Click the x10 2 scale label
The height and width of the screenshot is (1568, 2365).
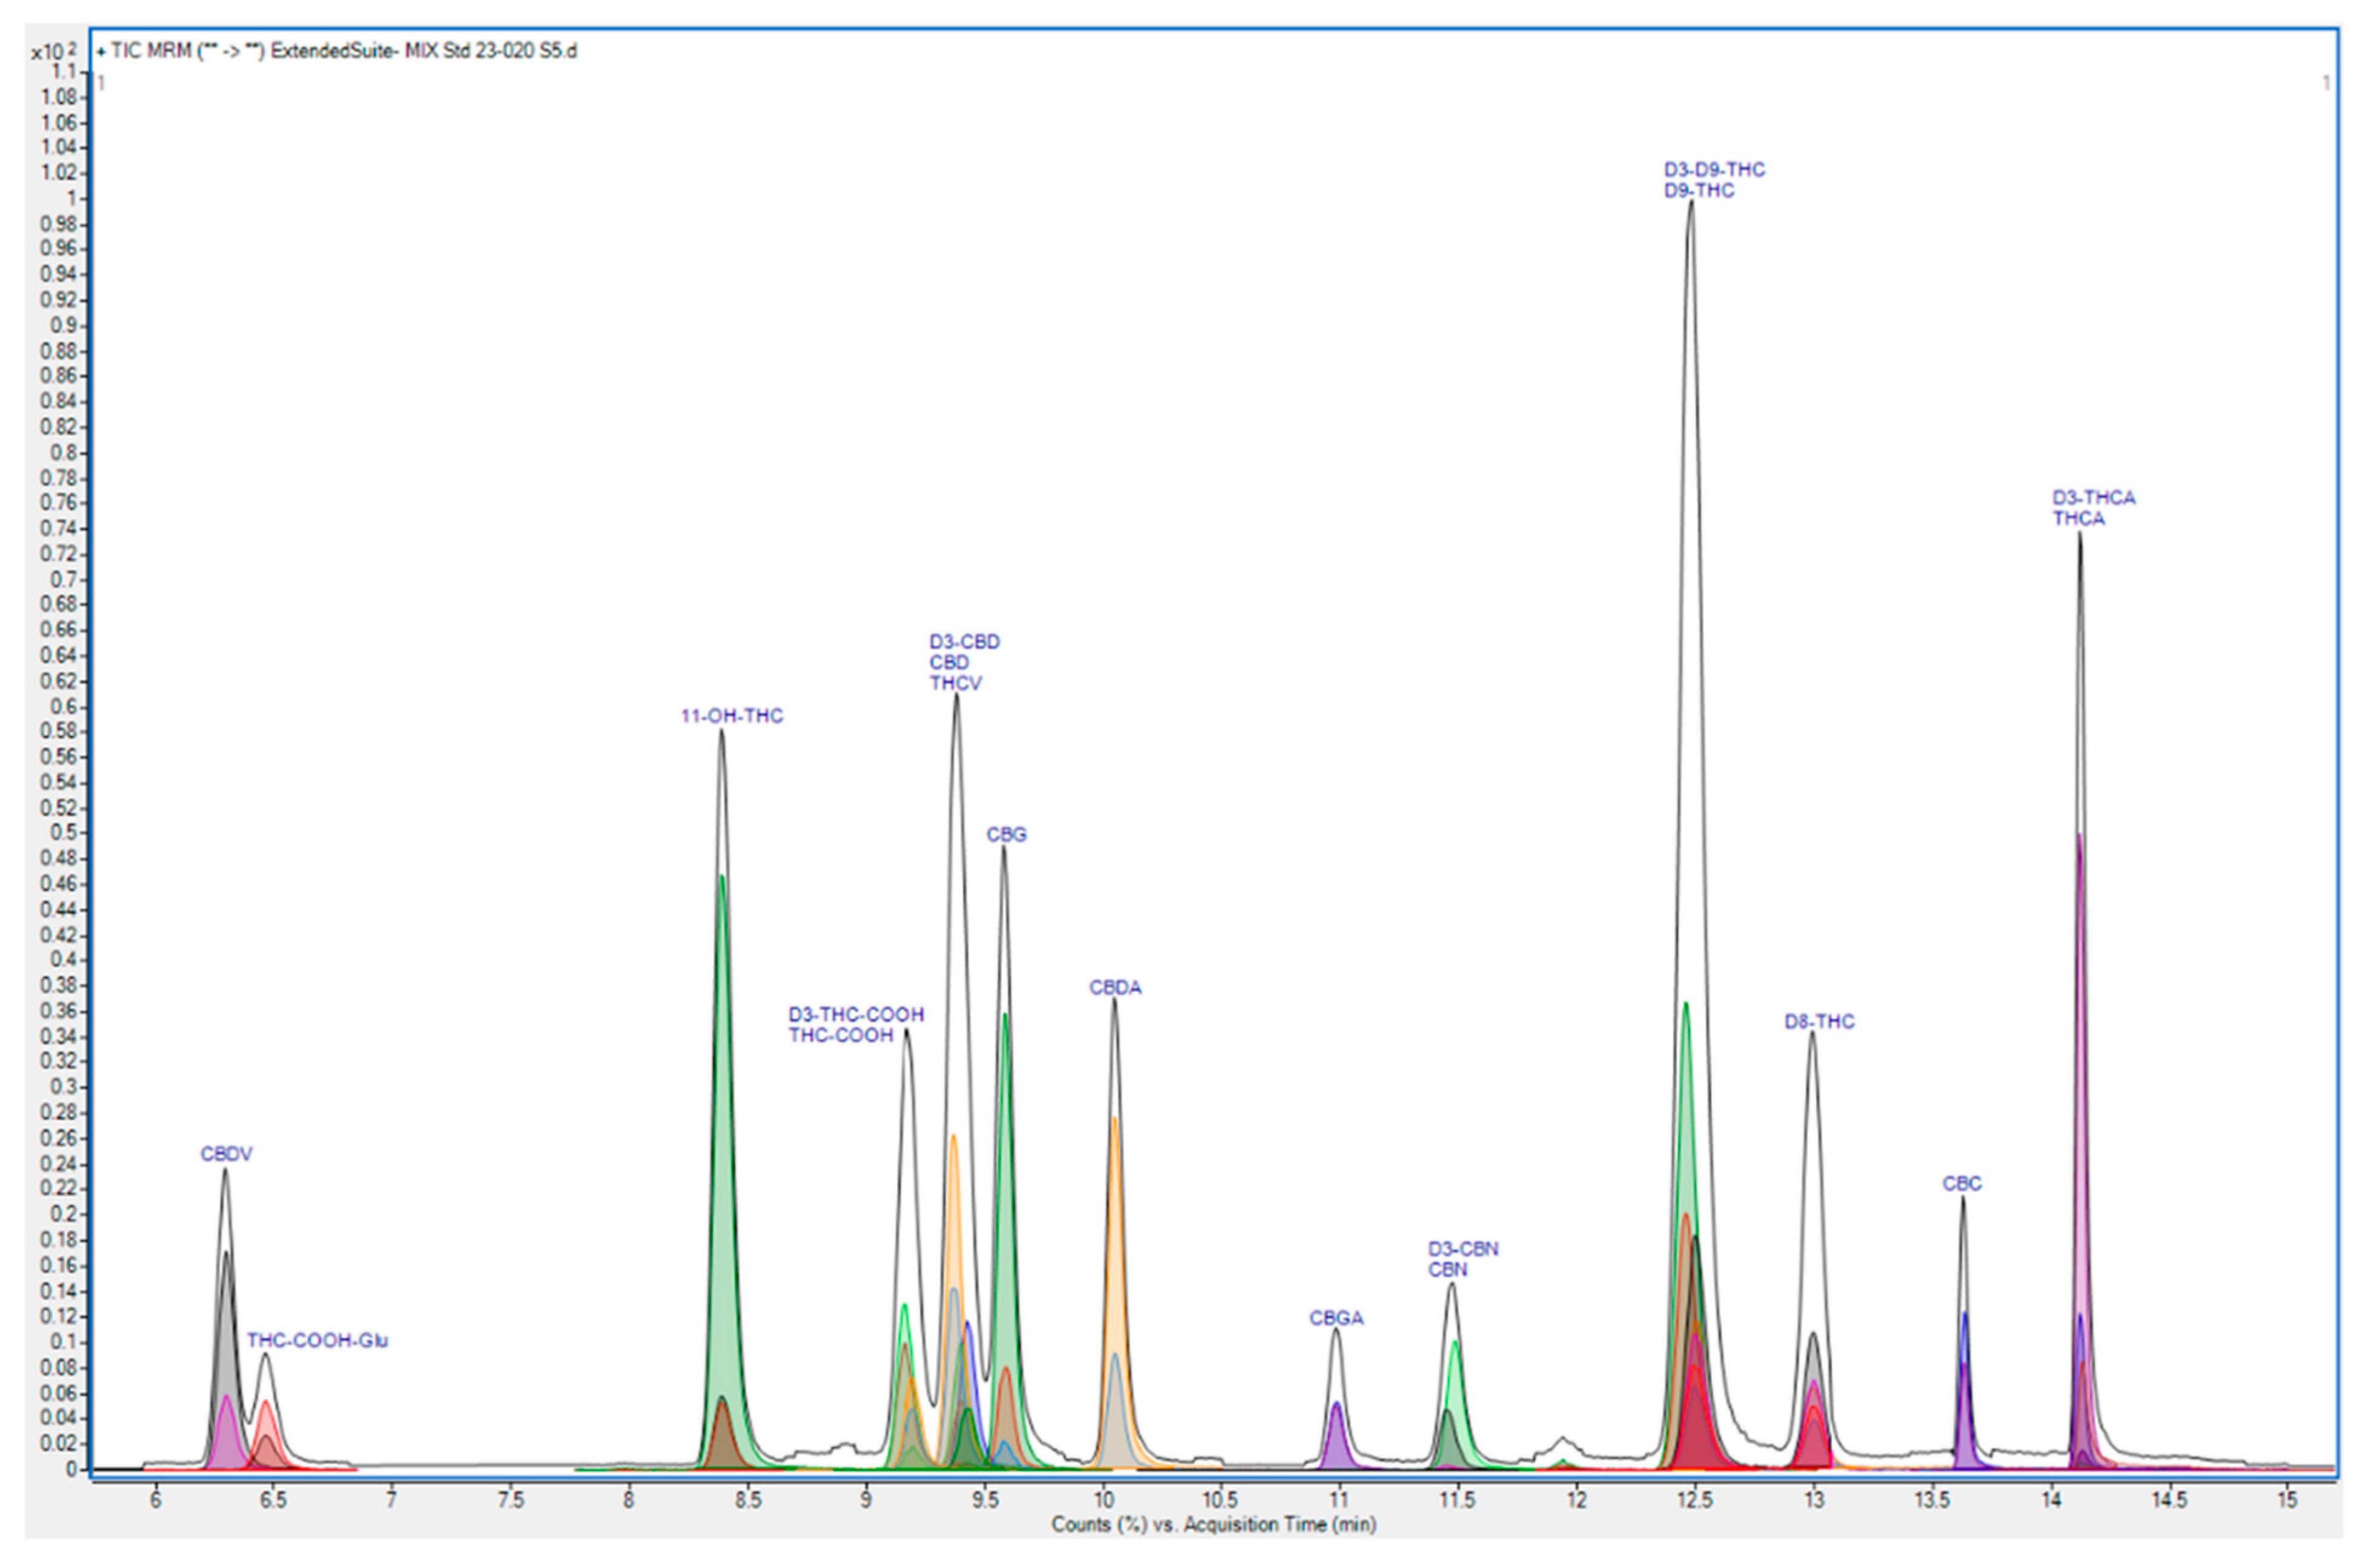click(53, 51)
